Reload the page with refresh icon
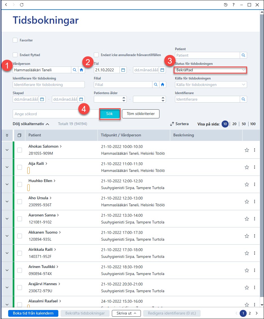Viewport: 264px width, 319px height. click(22, 5)
